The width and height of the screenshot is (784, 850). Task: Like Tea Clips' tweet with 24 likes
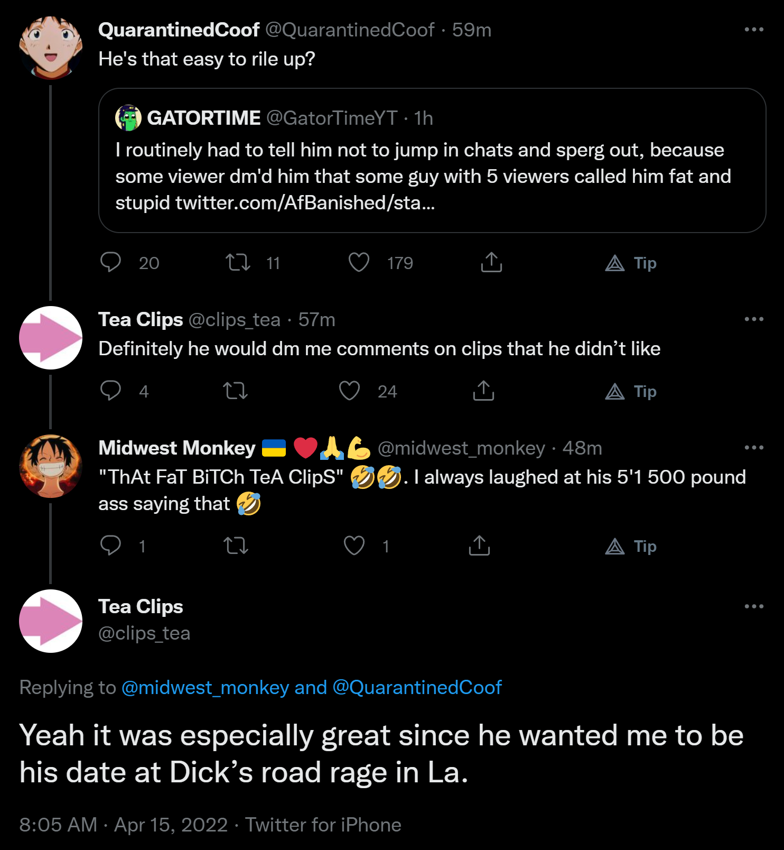[349, 391]
